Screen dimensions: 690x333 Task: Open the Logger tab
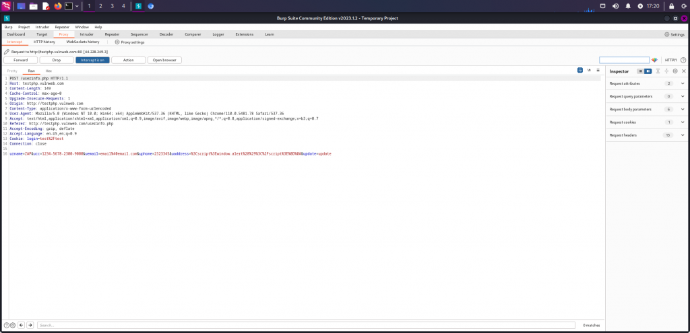tap(218, 34)
